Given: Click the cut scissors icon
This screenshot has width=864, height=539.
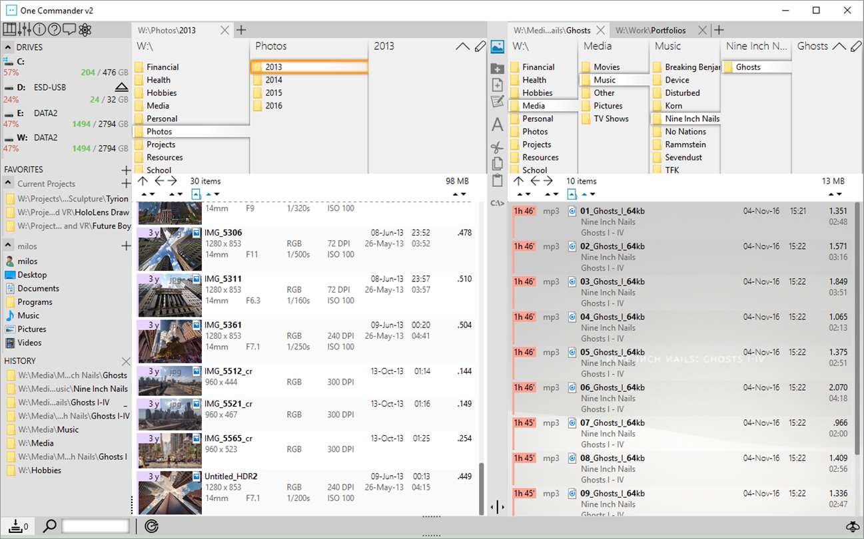Looking at the screenshot, I should [x=497, y=147].
